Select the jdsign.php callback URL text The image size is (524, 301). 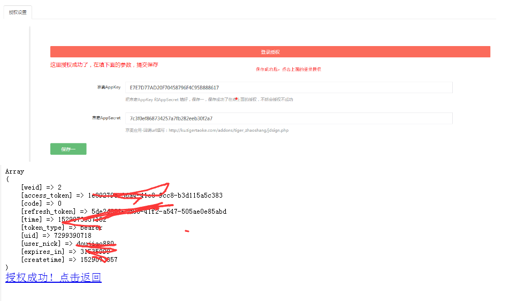point(229,131)
